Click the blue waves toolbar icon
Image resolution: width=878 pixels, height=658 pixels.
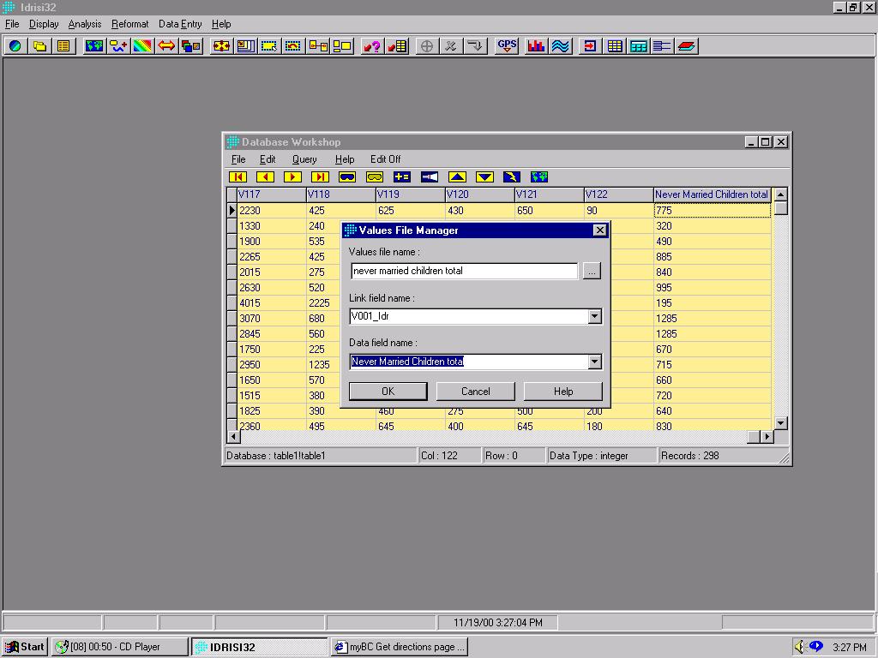[x=561, y=46]
